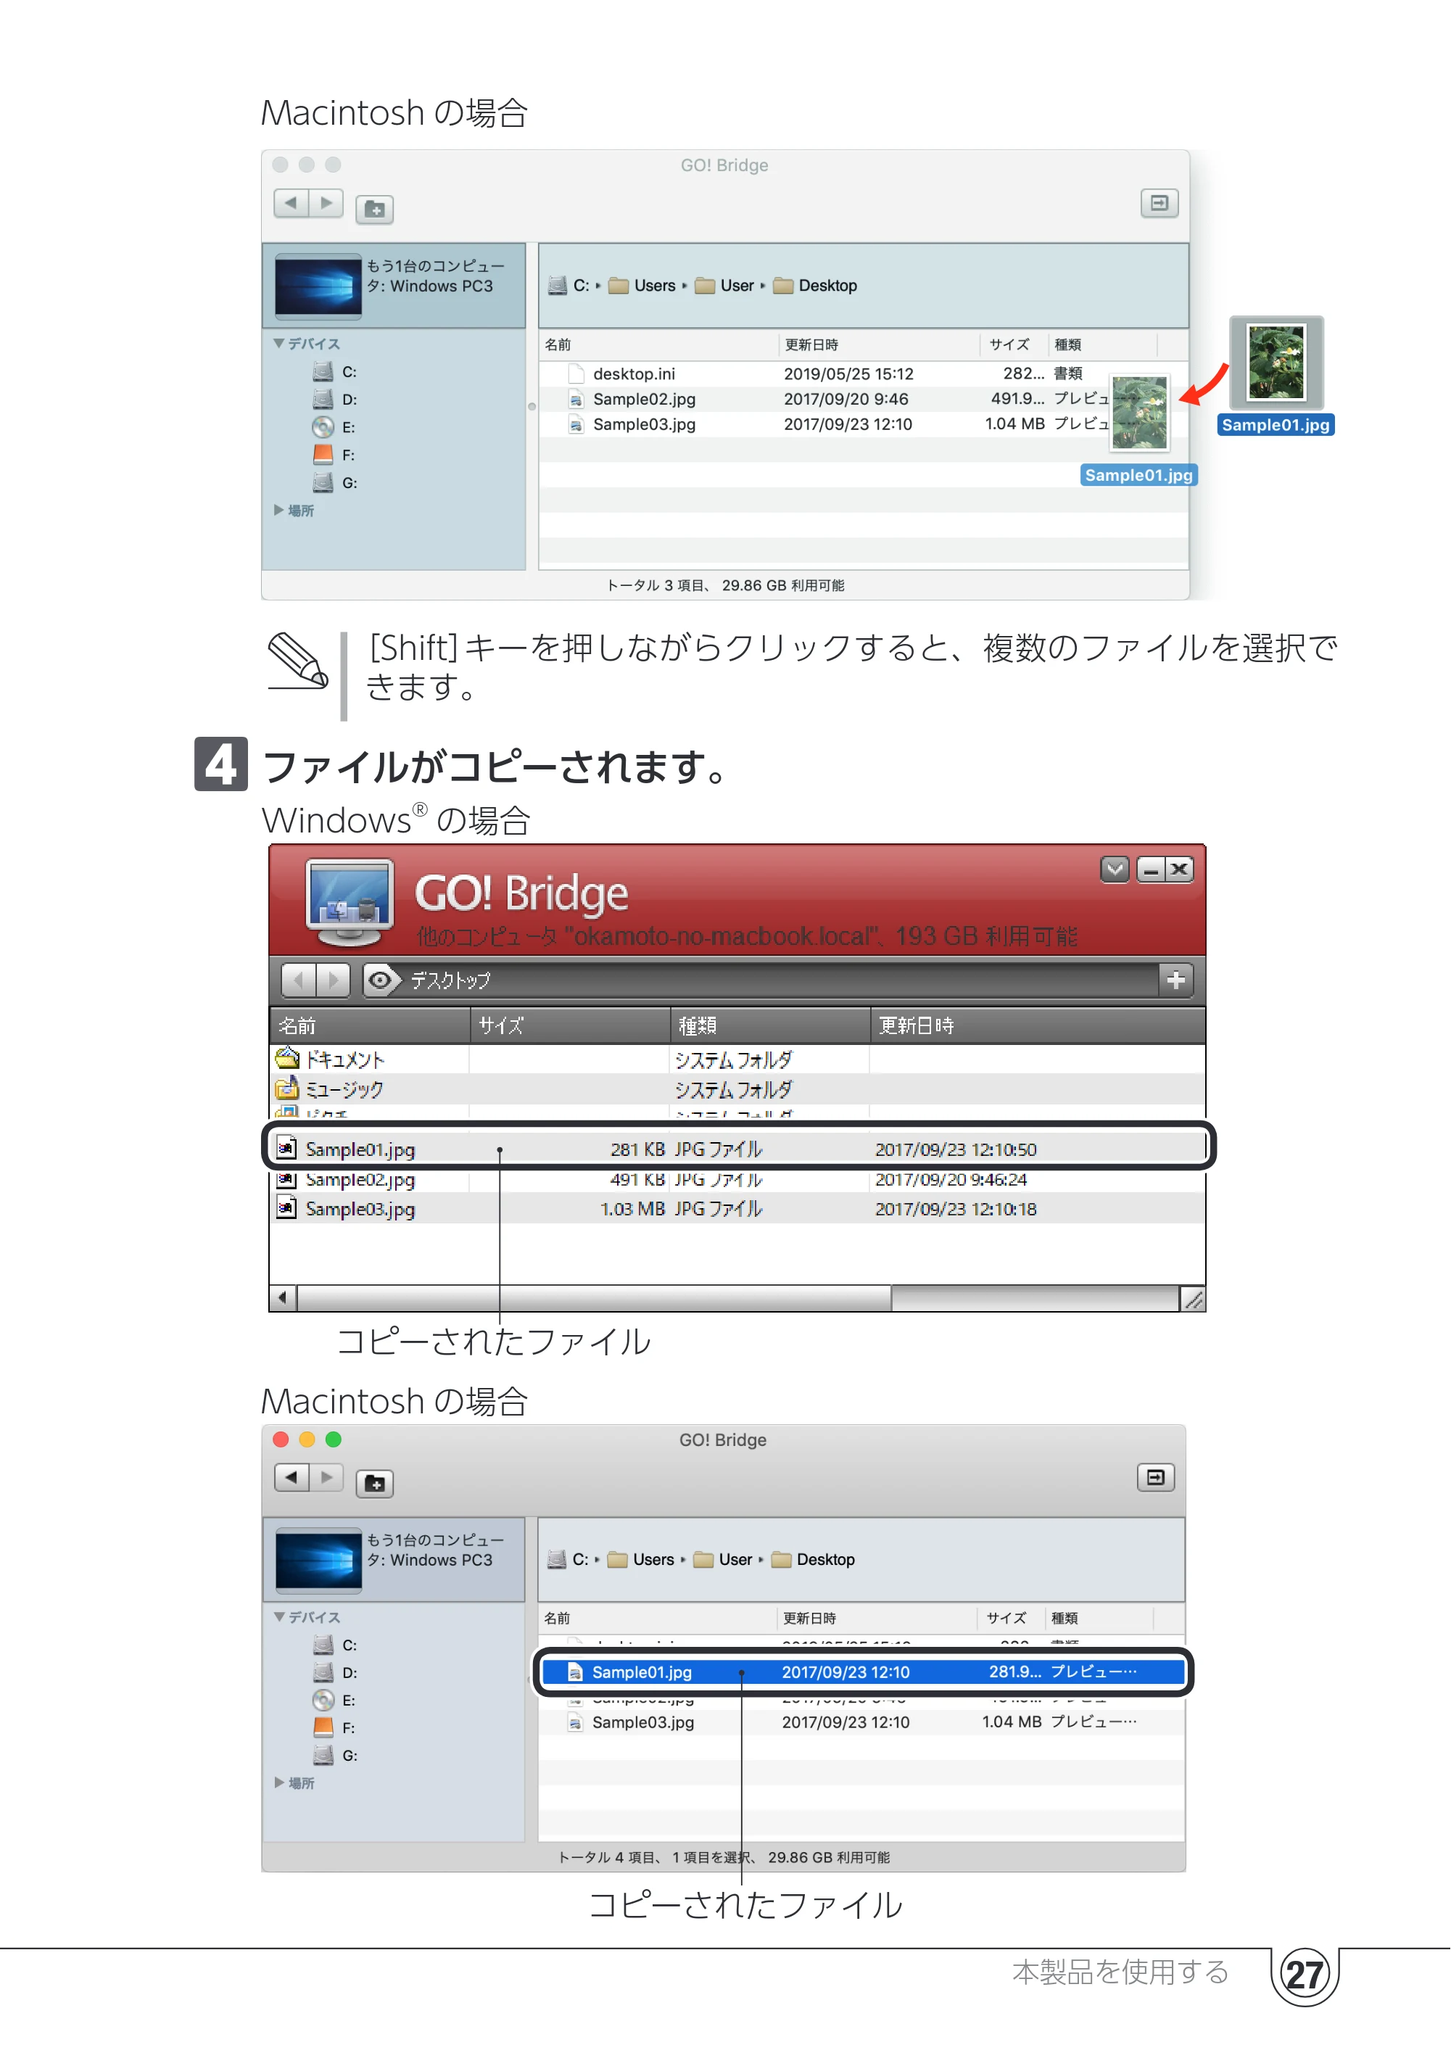Screen dimensions: 1451x2045
Task: Click Desktop folder in top Mac window breadcrumb
Action: (815, 286)
